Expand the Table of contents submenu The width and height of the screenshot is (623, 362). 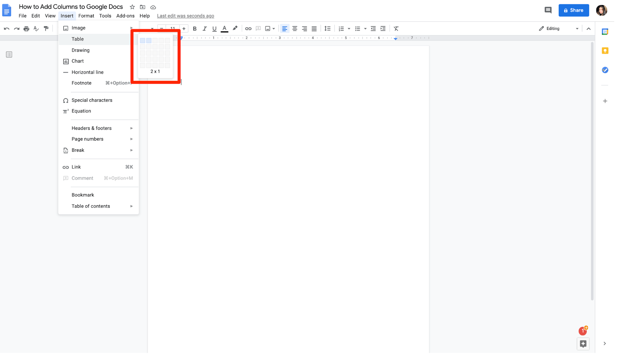(x=90, y=206)
